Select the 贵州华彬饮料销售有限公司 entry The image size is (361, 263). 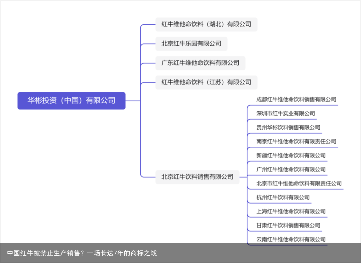point(288,127)
